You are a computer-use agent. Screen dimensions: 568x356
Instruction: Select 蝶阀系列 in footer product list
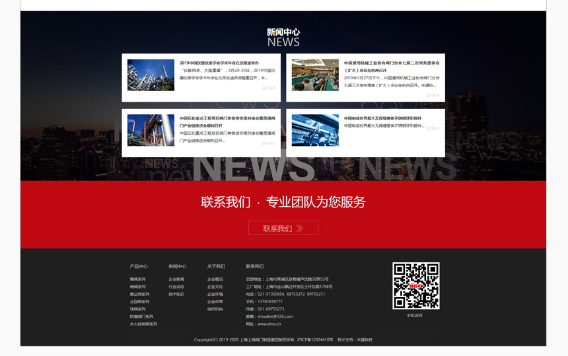(x=137, y=279)
